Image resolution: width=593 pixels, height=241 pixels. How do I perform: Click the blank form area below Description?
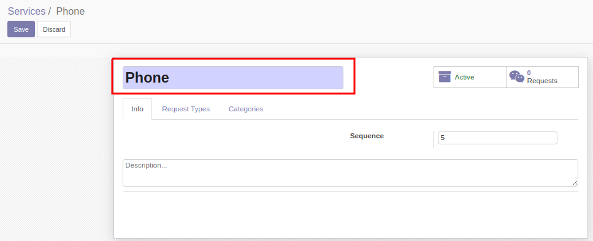coord(350,215)
